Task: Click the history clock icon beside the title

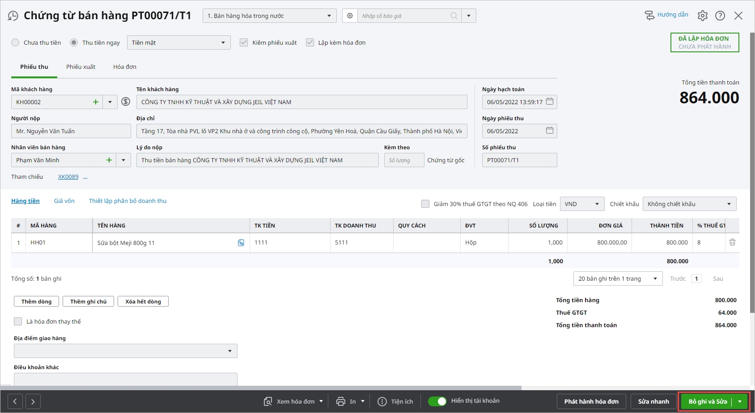Action: coord(13,16)
